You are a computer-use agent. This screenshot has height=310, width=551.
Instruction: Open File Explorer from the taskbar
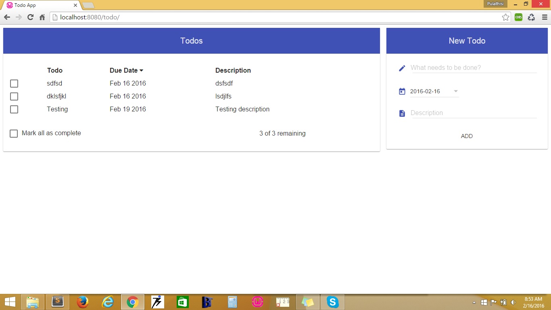[x=32, y=302]
